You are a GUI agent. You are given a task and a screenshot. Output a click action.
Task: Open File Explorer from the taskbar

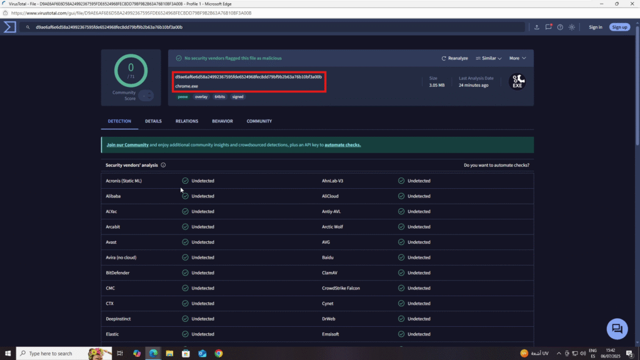pyautogui.click(x=169, y=354)
